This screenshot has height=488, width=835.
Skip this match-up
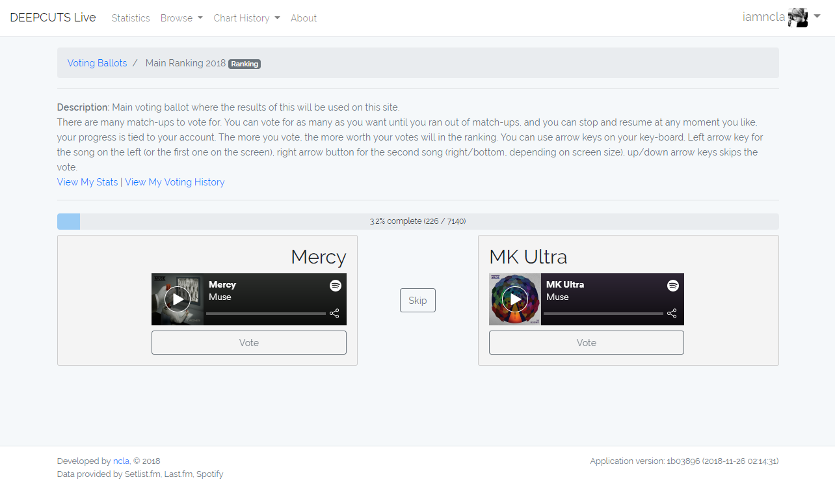417,301
